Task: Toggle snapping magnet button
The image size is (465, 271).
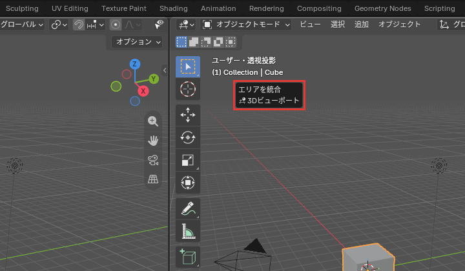Action: [x=79, y=25]
